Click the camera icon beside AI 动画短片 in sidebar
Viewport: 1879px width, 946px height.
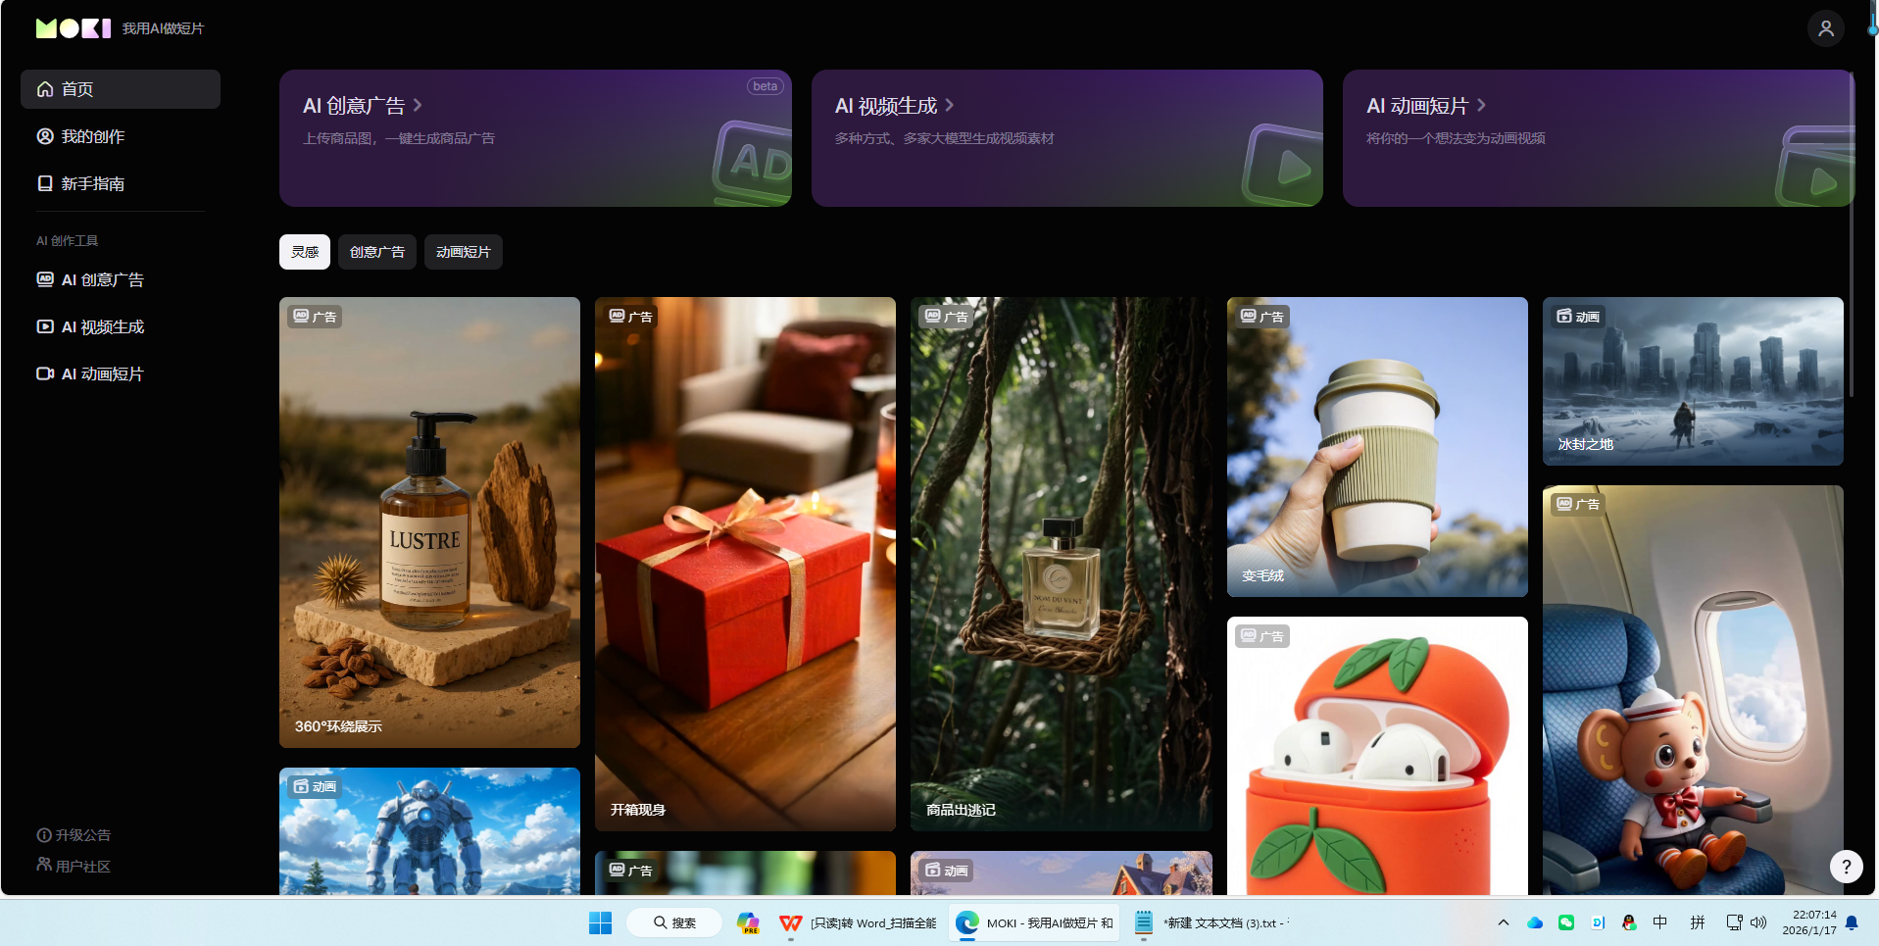click(x=45, y=373)
